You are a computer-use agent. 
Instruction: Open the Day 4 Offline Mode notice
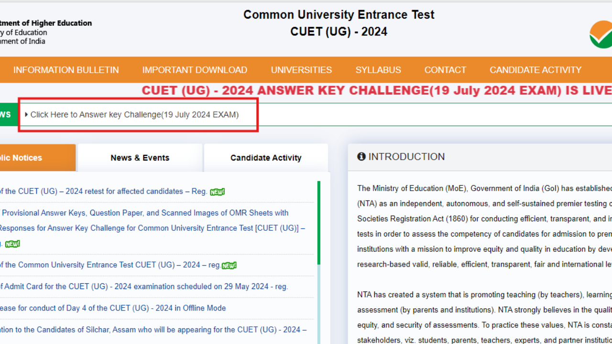[113, 308]
